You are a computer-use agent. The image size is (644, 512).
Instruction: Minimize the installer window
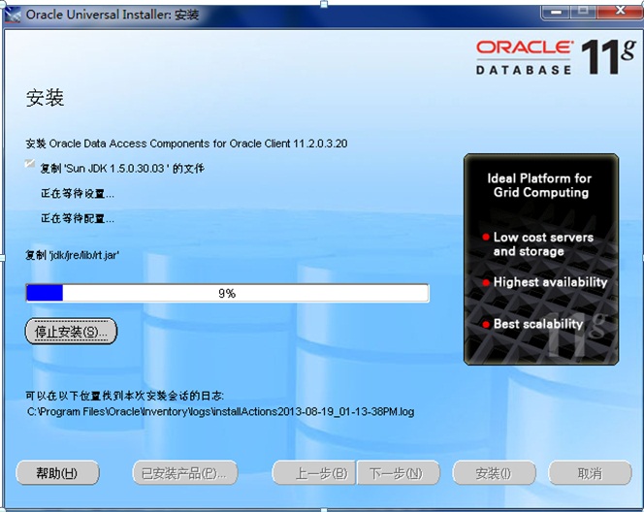pos(556,12)
